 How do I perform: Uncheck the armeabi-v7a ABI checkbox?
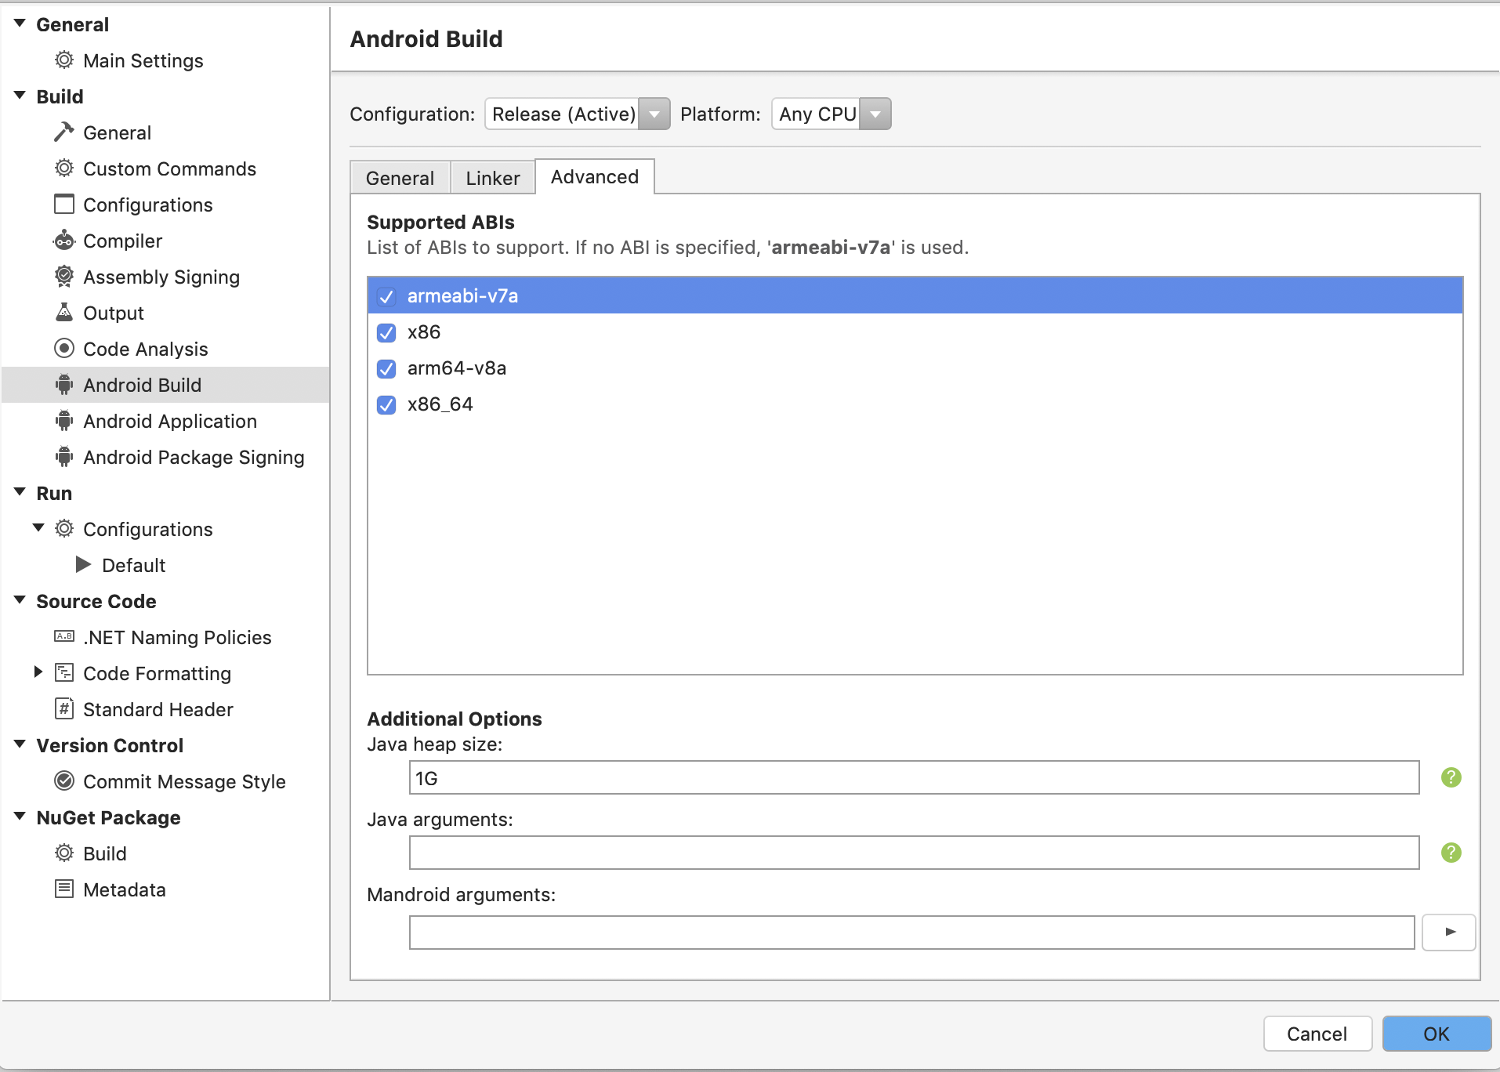(386, 296)
